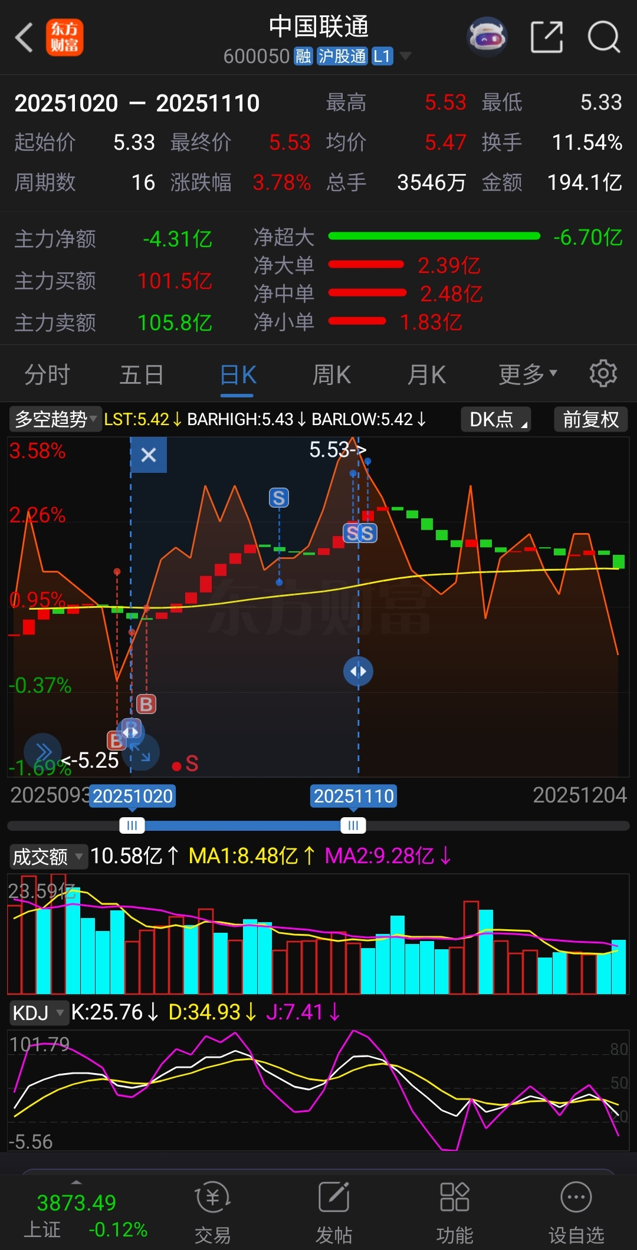Tap the J:7.41 KDJ reading
This screenshot has width=637, height=1250.
coord(303,1012)
